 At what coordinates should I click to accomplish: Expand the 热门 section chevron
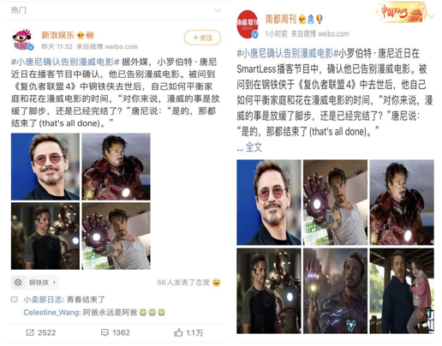[x=218, y=10]
